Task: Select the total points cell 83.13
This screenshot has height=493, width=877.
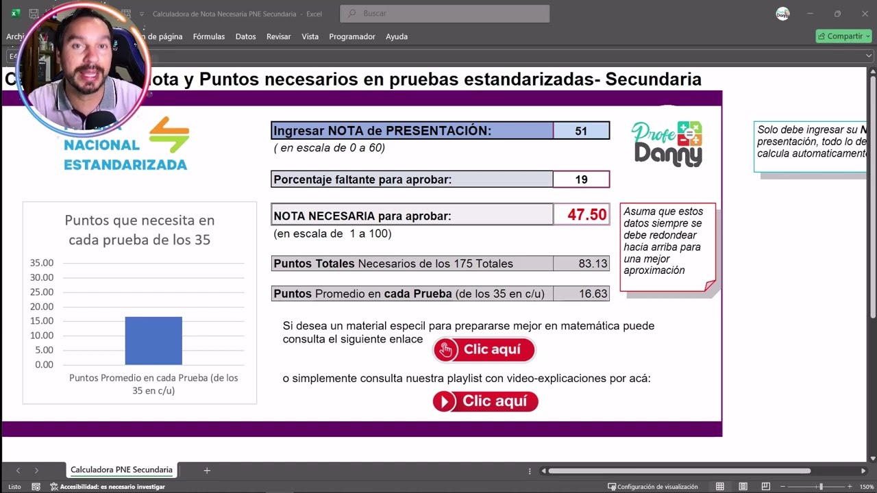Action: tap(581, 264)
